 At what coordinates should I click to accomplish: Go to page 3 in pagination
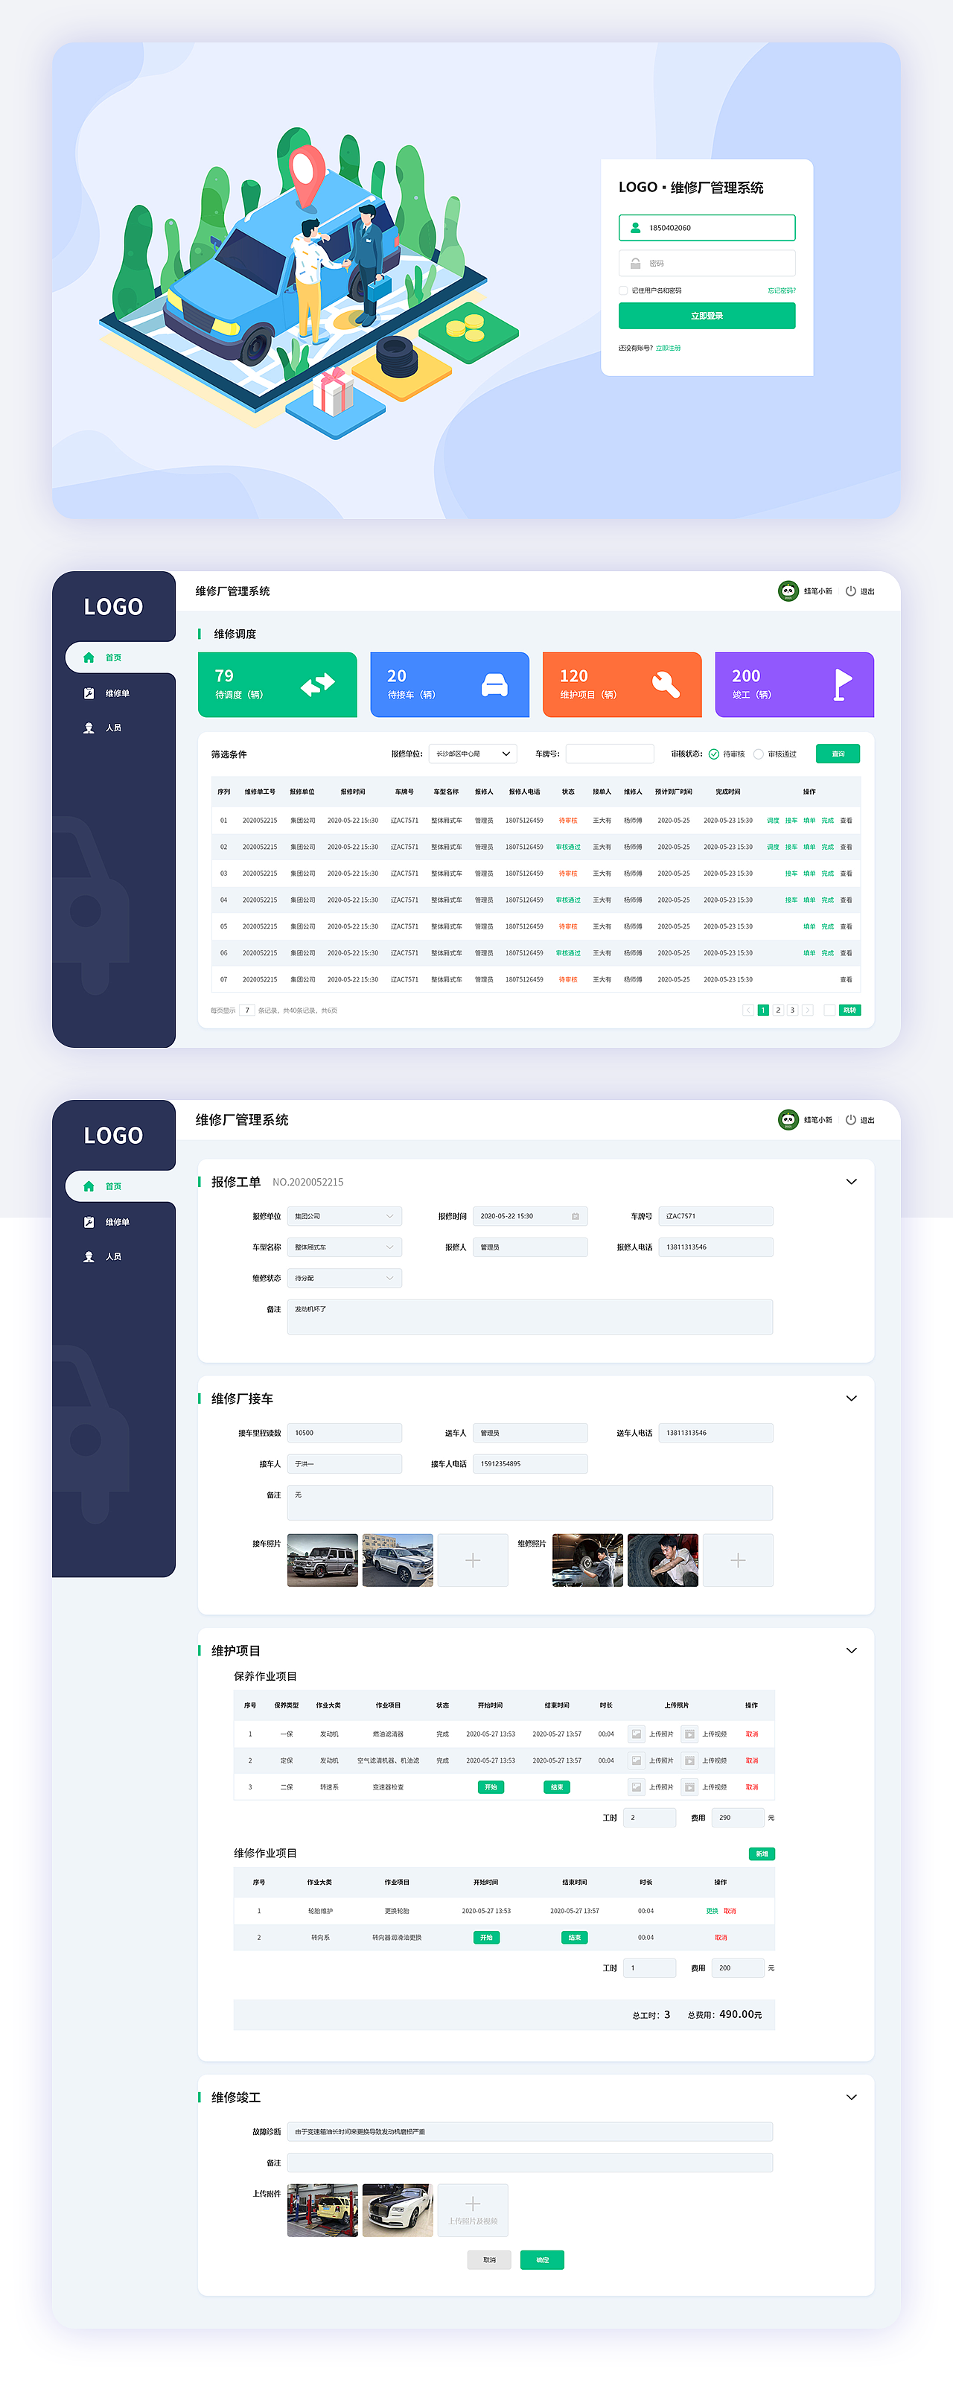(792, 1011)
